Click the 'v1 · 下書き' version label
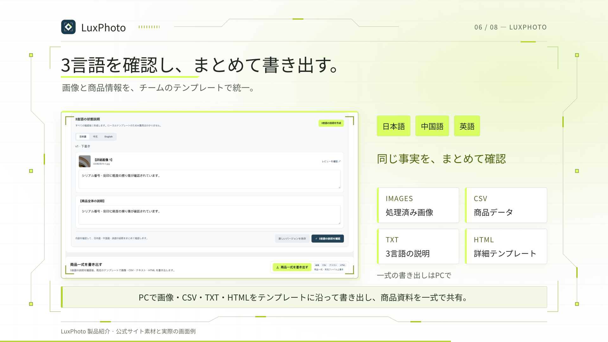This screenshot has height=342, width=608. [x=83, y=146]
